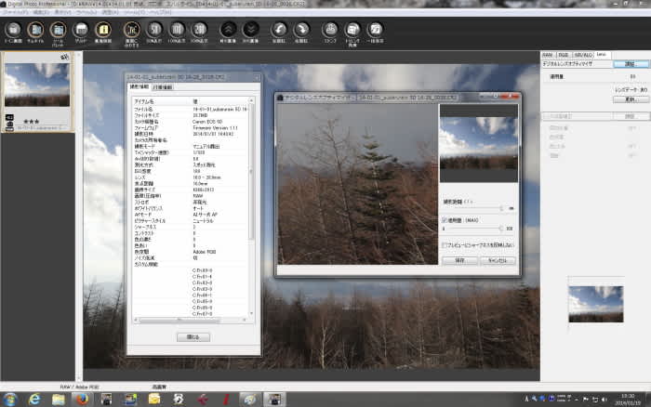Go to previous image with up-chevron icon
Screen dimensions: 651x407
(x=228, y=30)
